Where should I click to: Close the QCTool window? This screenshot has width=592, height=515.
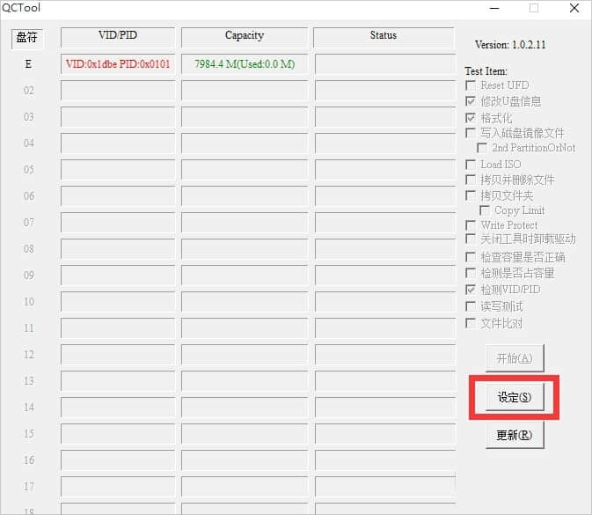click(x=574, y=8)
